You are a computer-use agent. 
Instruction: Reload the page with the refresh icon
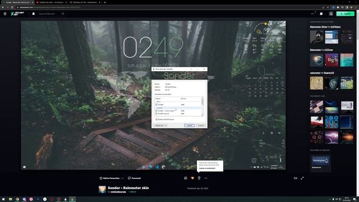click(x=12, y=7)
